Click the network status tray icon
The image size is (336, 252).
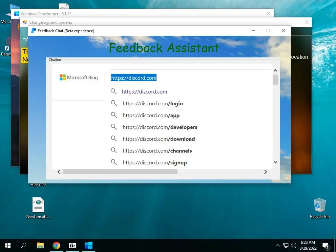point(286,245)
